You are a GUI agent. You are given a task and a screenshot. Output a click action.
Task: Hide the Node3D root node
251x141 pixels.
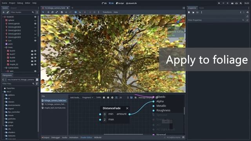pos(35,17)
